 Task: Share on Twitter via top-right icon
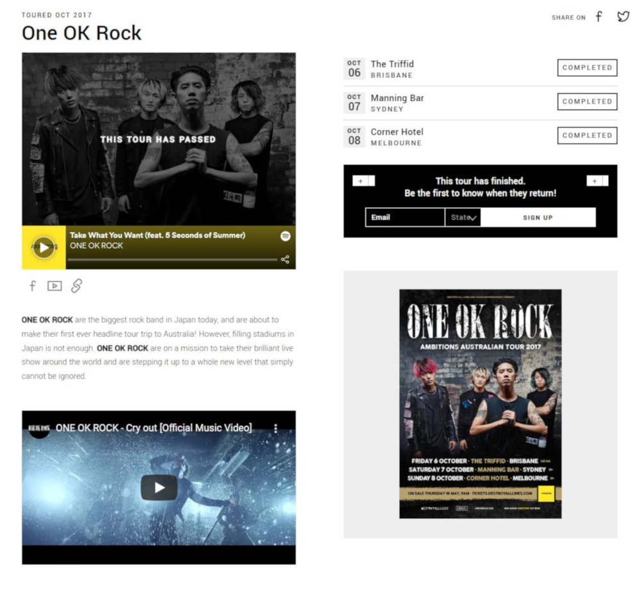[623, 17]
